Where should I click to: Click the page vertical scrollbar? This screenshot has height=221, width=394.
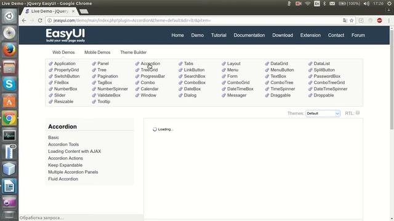point(392,80)
